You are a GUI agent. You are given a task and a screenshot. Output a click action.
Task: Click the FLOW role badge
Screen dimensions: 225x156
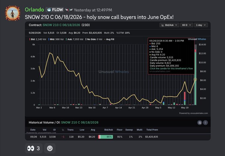tap(55, 10)
